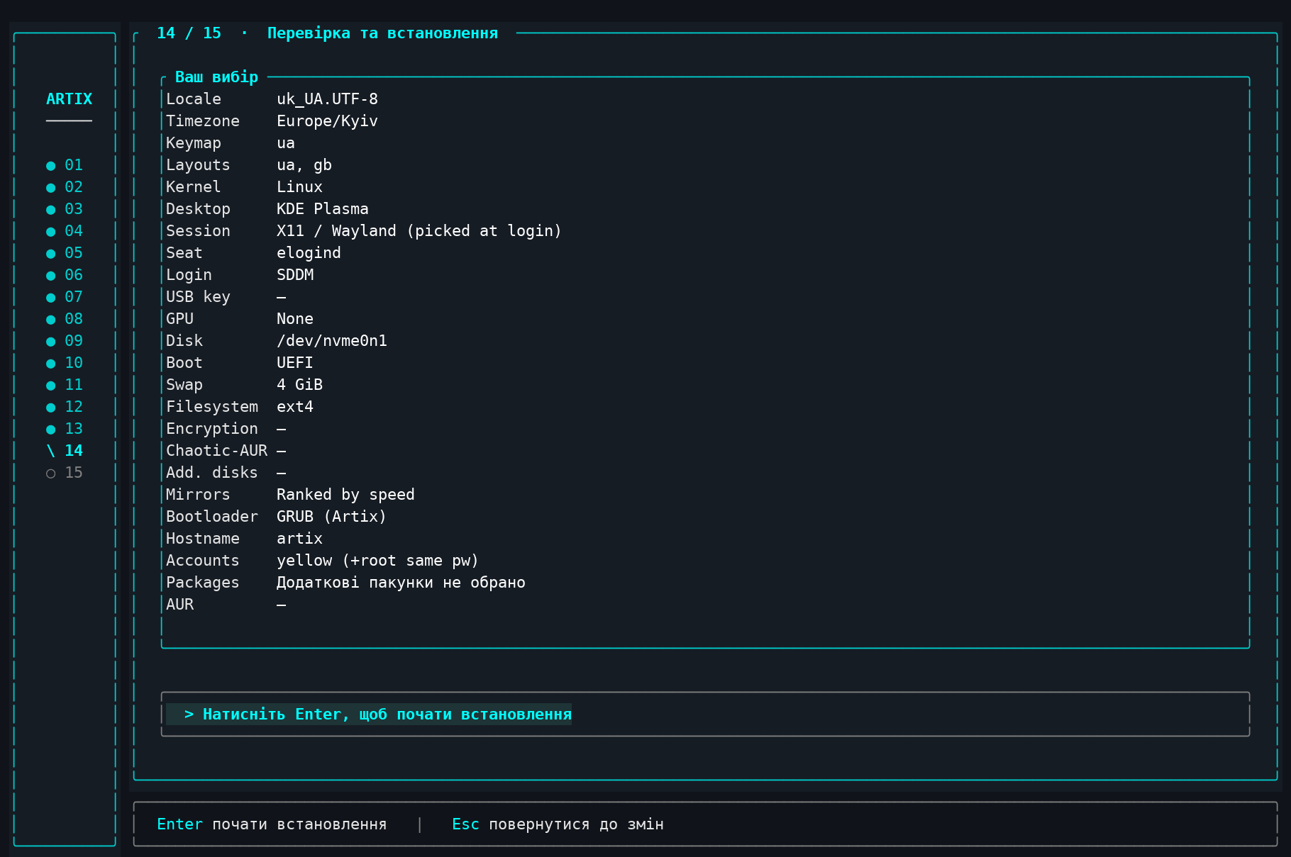Click the Accounts label
Screen dimensions: 1291x857
[x=203, y=561]
